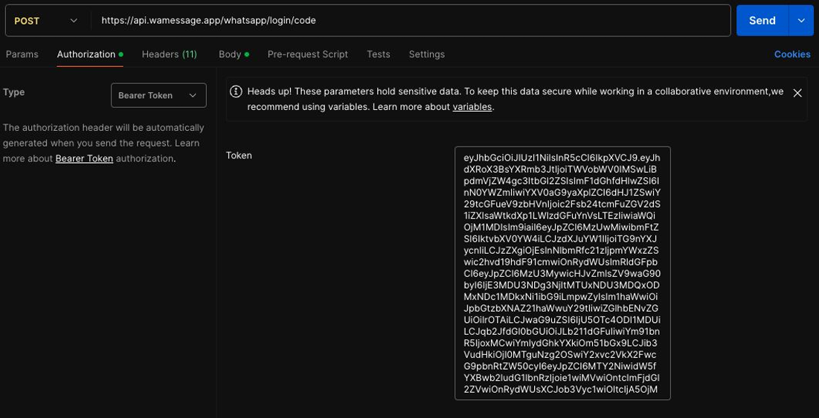
Task: Switch to the Tests tab
Action: [378, 54]
